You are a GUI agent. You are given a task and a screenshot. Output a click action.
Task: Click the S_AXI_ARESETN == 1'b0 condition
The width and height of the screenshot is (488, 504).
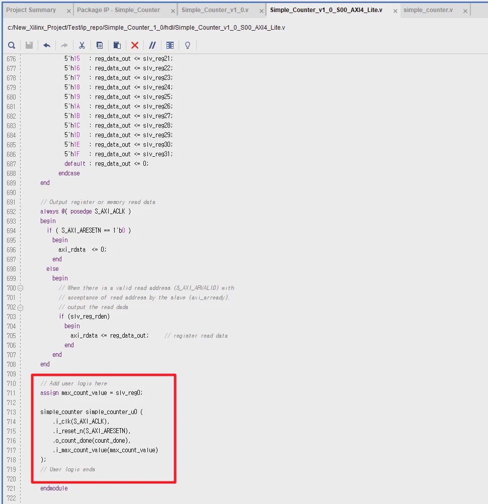tap(94, 231)
